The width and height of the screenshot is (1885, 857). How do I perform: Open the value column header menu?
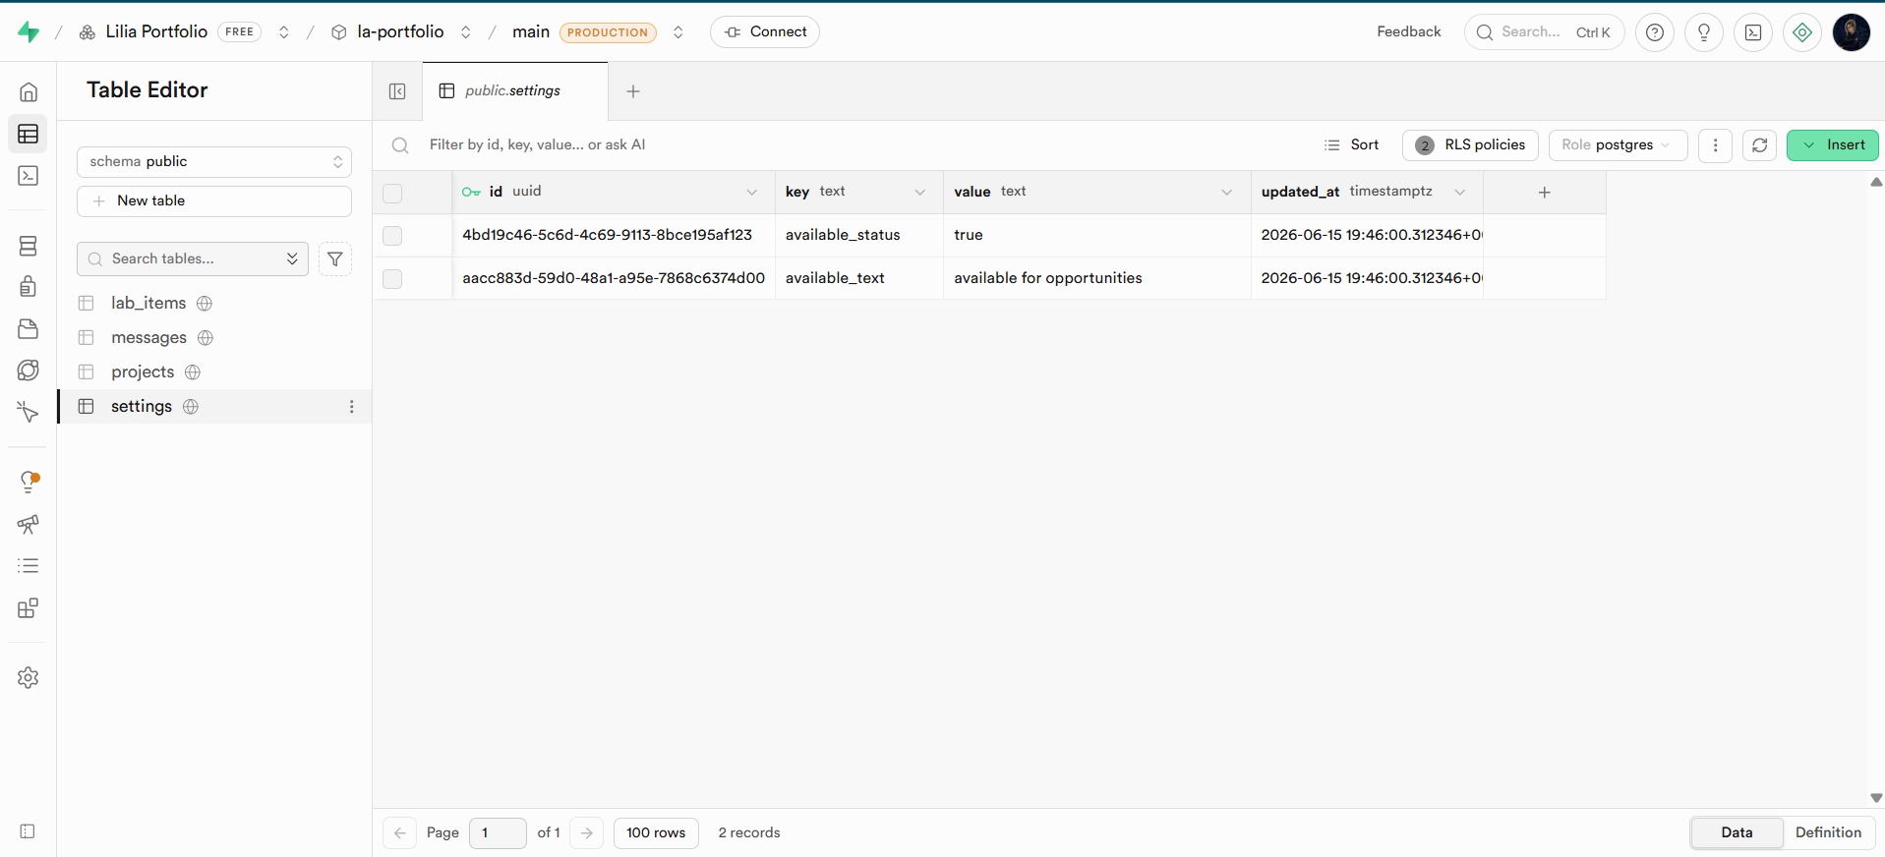click(x=1227, y=193)
